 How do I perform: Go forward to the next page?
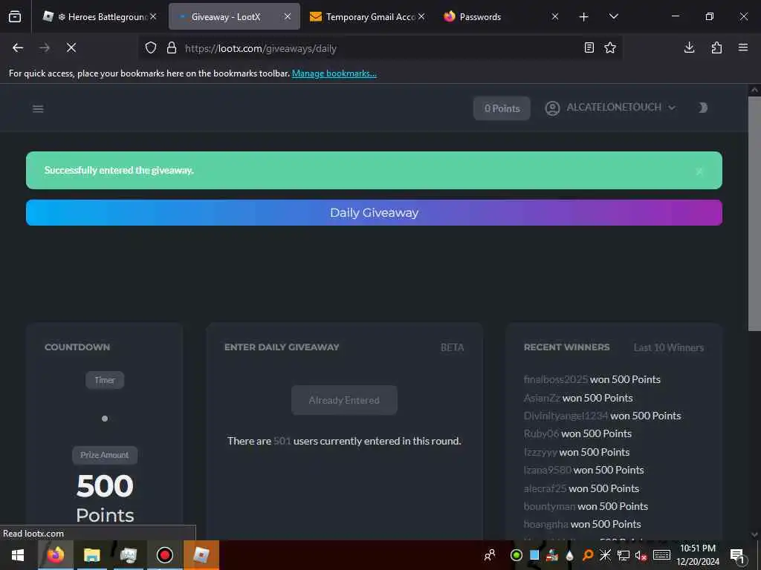(x=45, y=47)
